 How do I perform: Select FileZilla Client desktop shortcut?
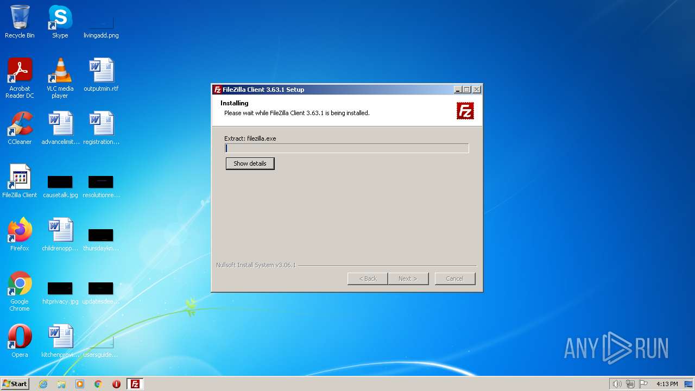(20, 181)
